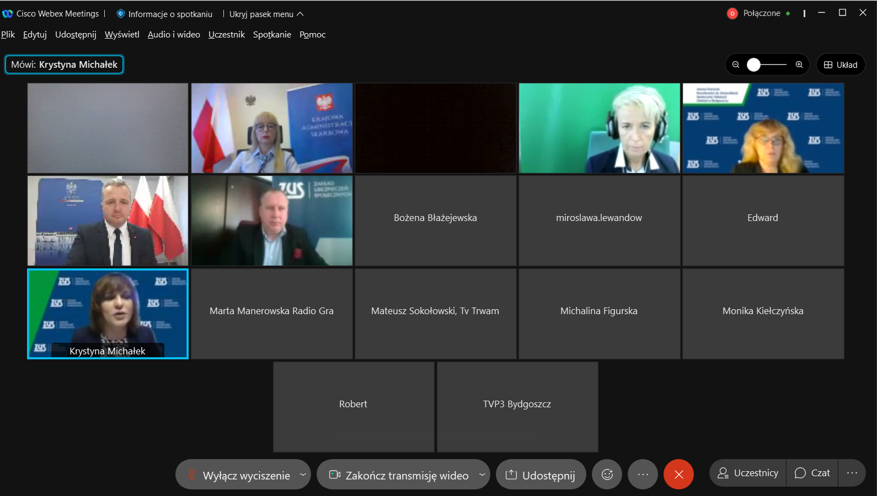Leave meeting with the red X button
877x496 pixels.
point(678,475)
